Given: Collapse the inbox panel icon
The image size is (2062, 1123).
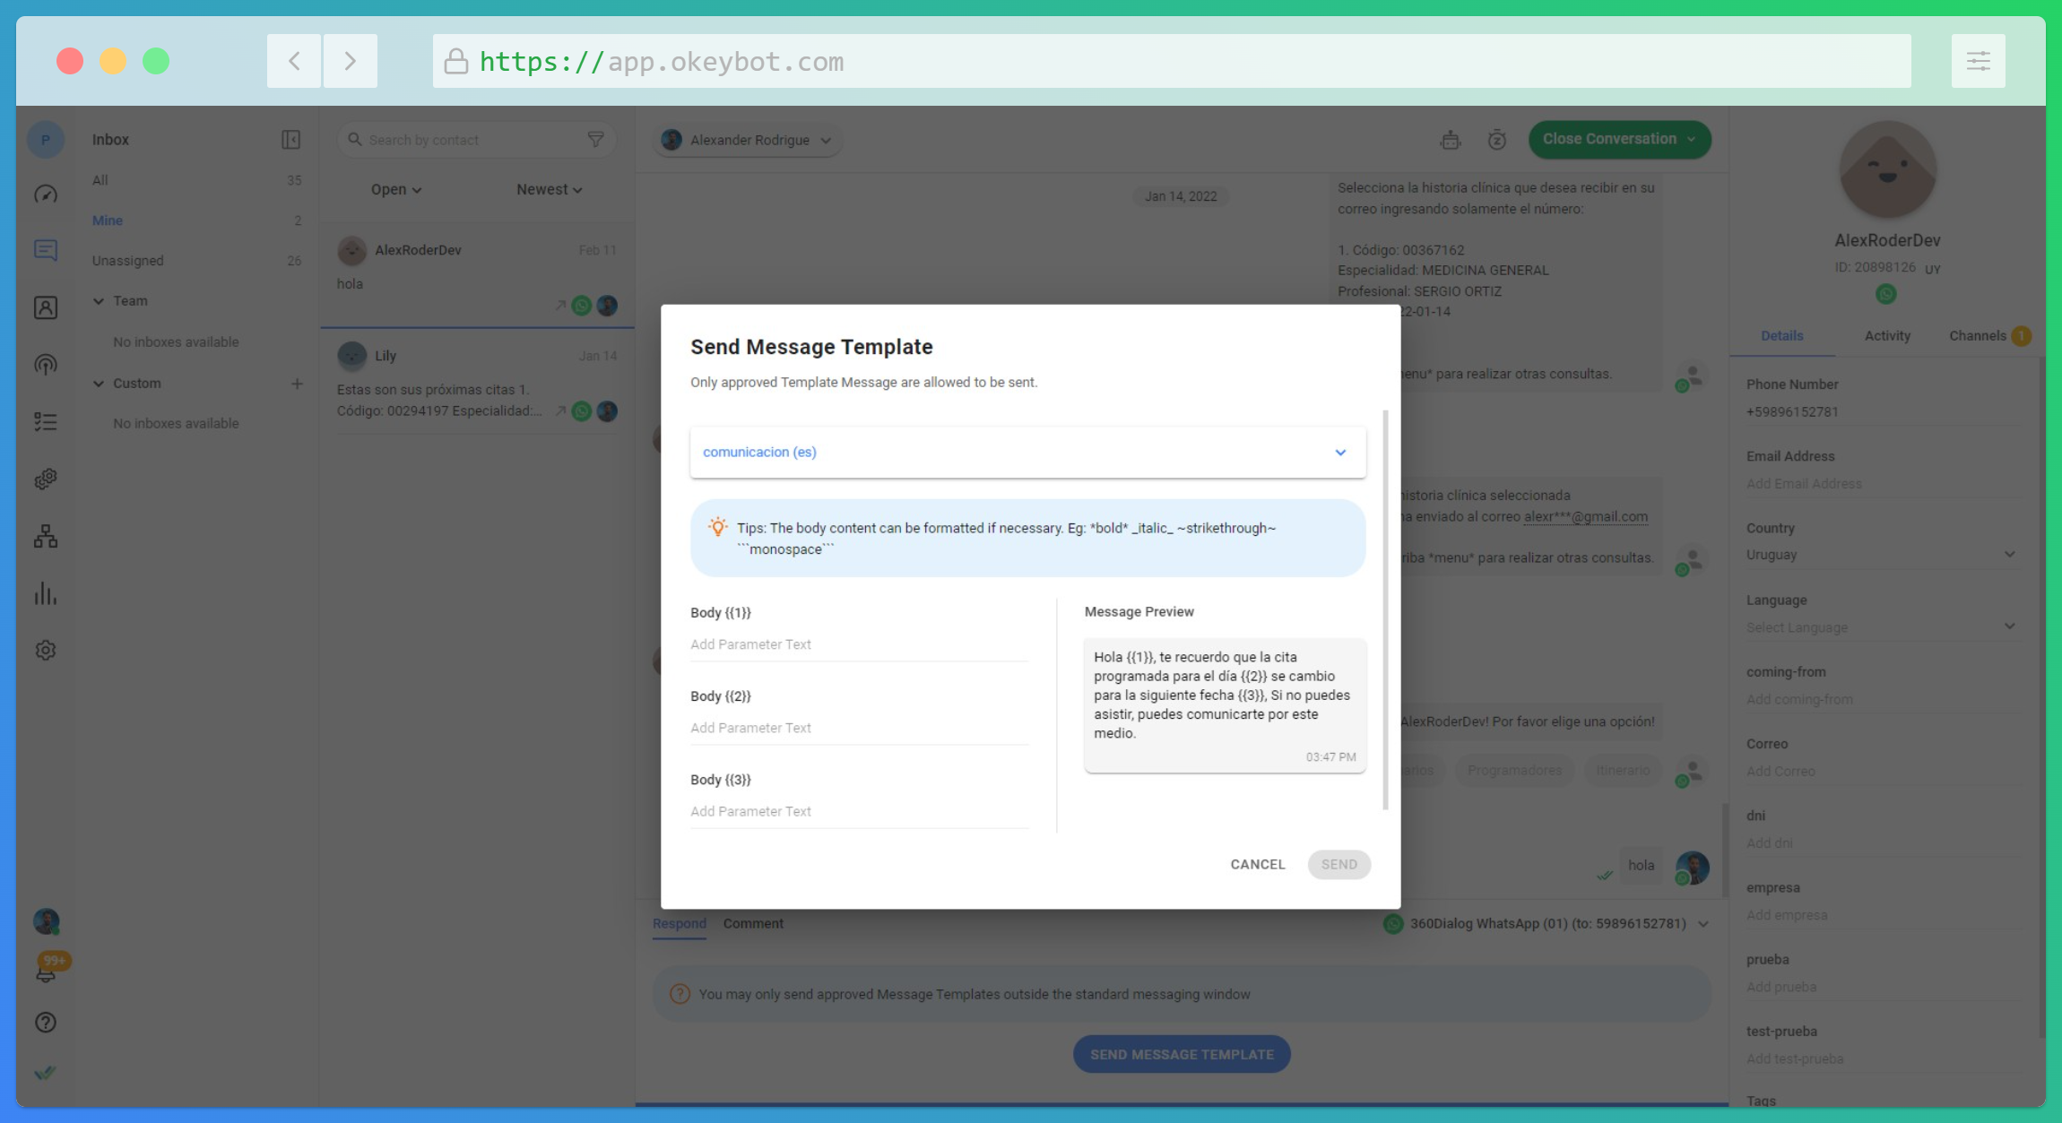Looking at the screenshot, I should [x=290, y=140].
